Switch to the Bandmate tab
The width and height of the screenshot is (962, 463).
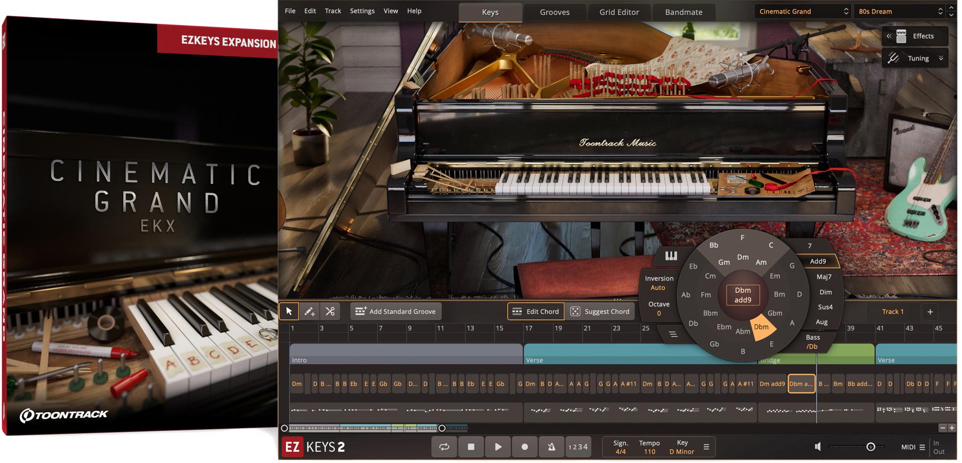click(684, 12)
